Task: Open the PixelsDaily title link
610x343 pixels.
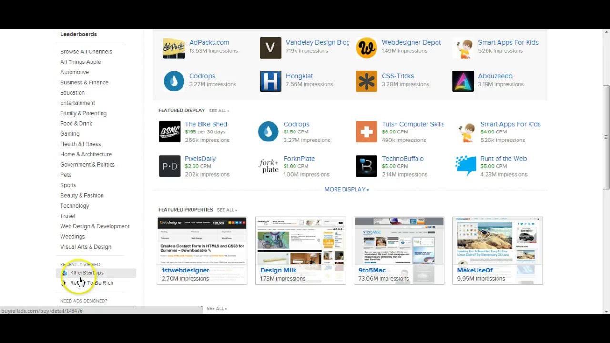Action: [201, 159]
